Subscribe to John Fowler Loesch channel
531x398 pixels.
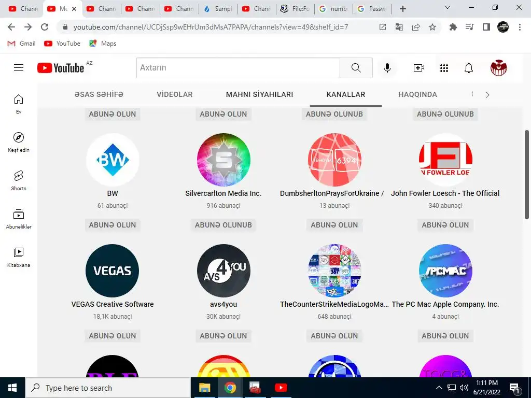point(445,225)
